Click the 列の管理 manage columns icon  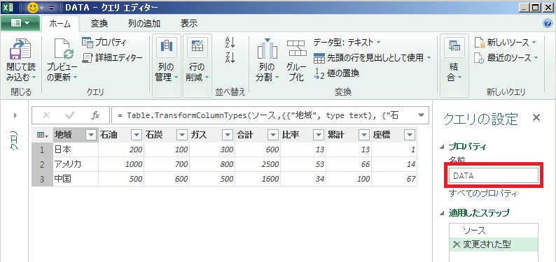(x=166, y=46)
